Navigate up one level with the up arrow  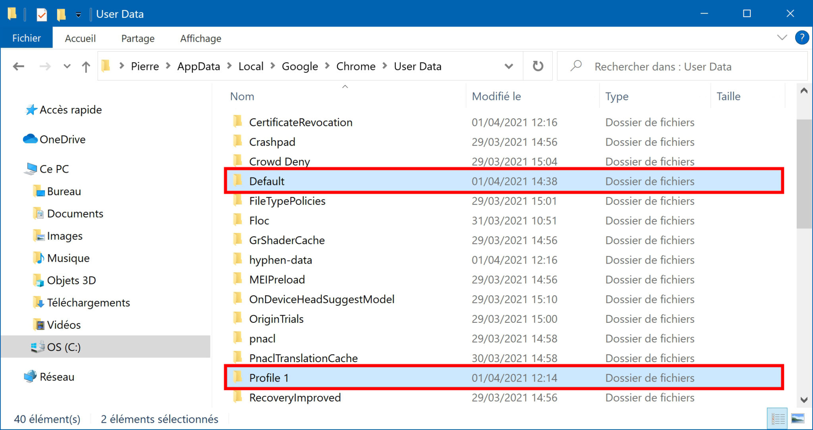coord(86,67)
